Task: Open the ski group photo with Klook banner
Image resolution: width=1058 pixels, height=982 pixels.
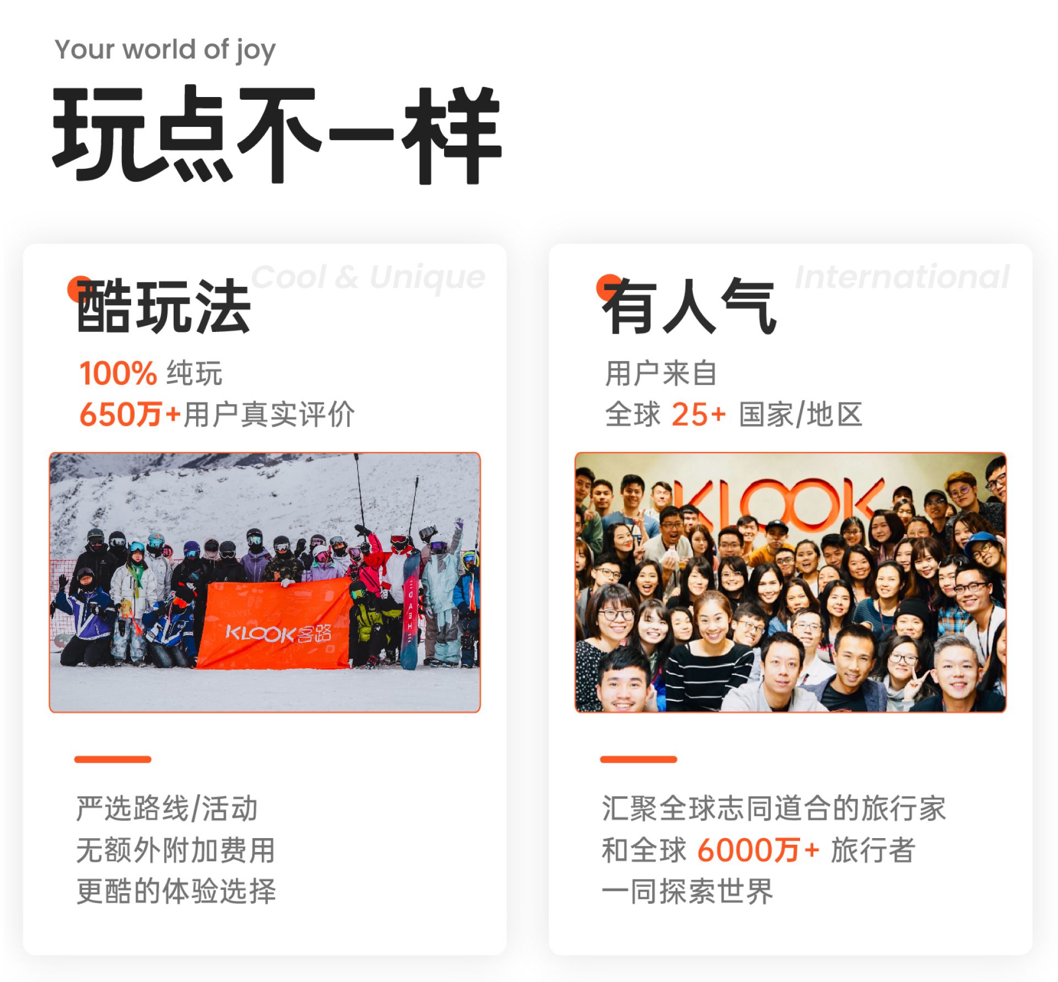Action: point(264,582)
